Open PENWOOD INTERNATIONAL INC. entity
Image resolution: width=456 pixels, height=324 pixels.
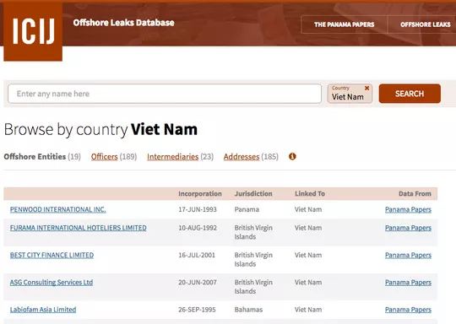click(58, 209)
